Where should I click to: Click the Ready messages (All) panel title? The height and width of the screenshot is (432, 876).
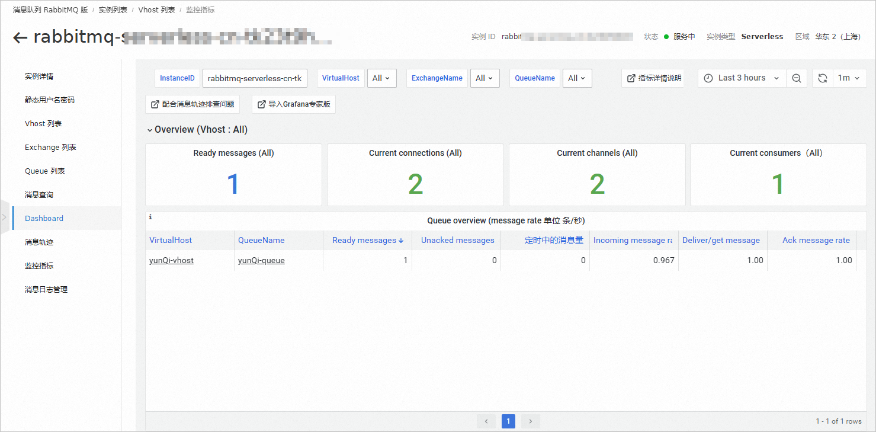[233, 153]
